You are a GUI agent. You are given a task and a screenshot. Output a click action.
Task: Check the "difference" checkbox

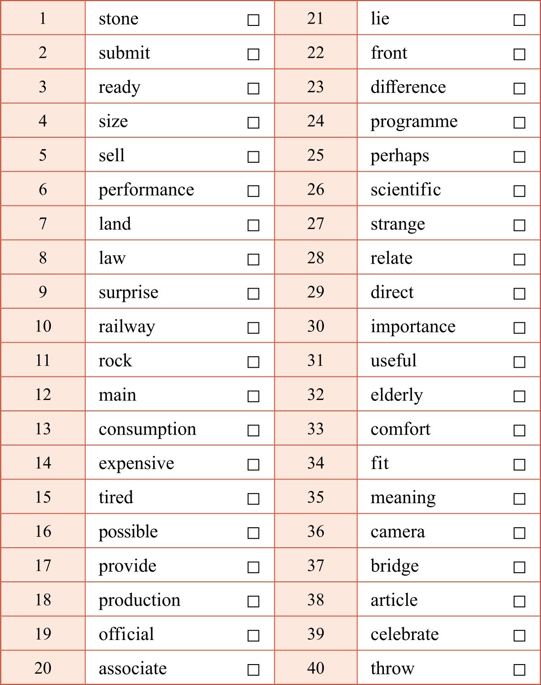click(x=519, y=88)
